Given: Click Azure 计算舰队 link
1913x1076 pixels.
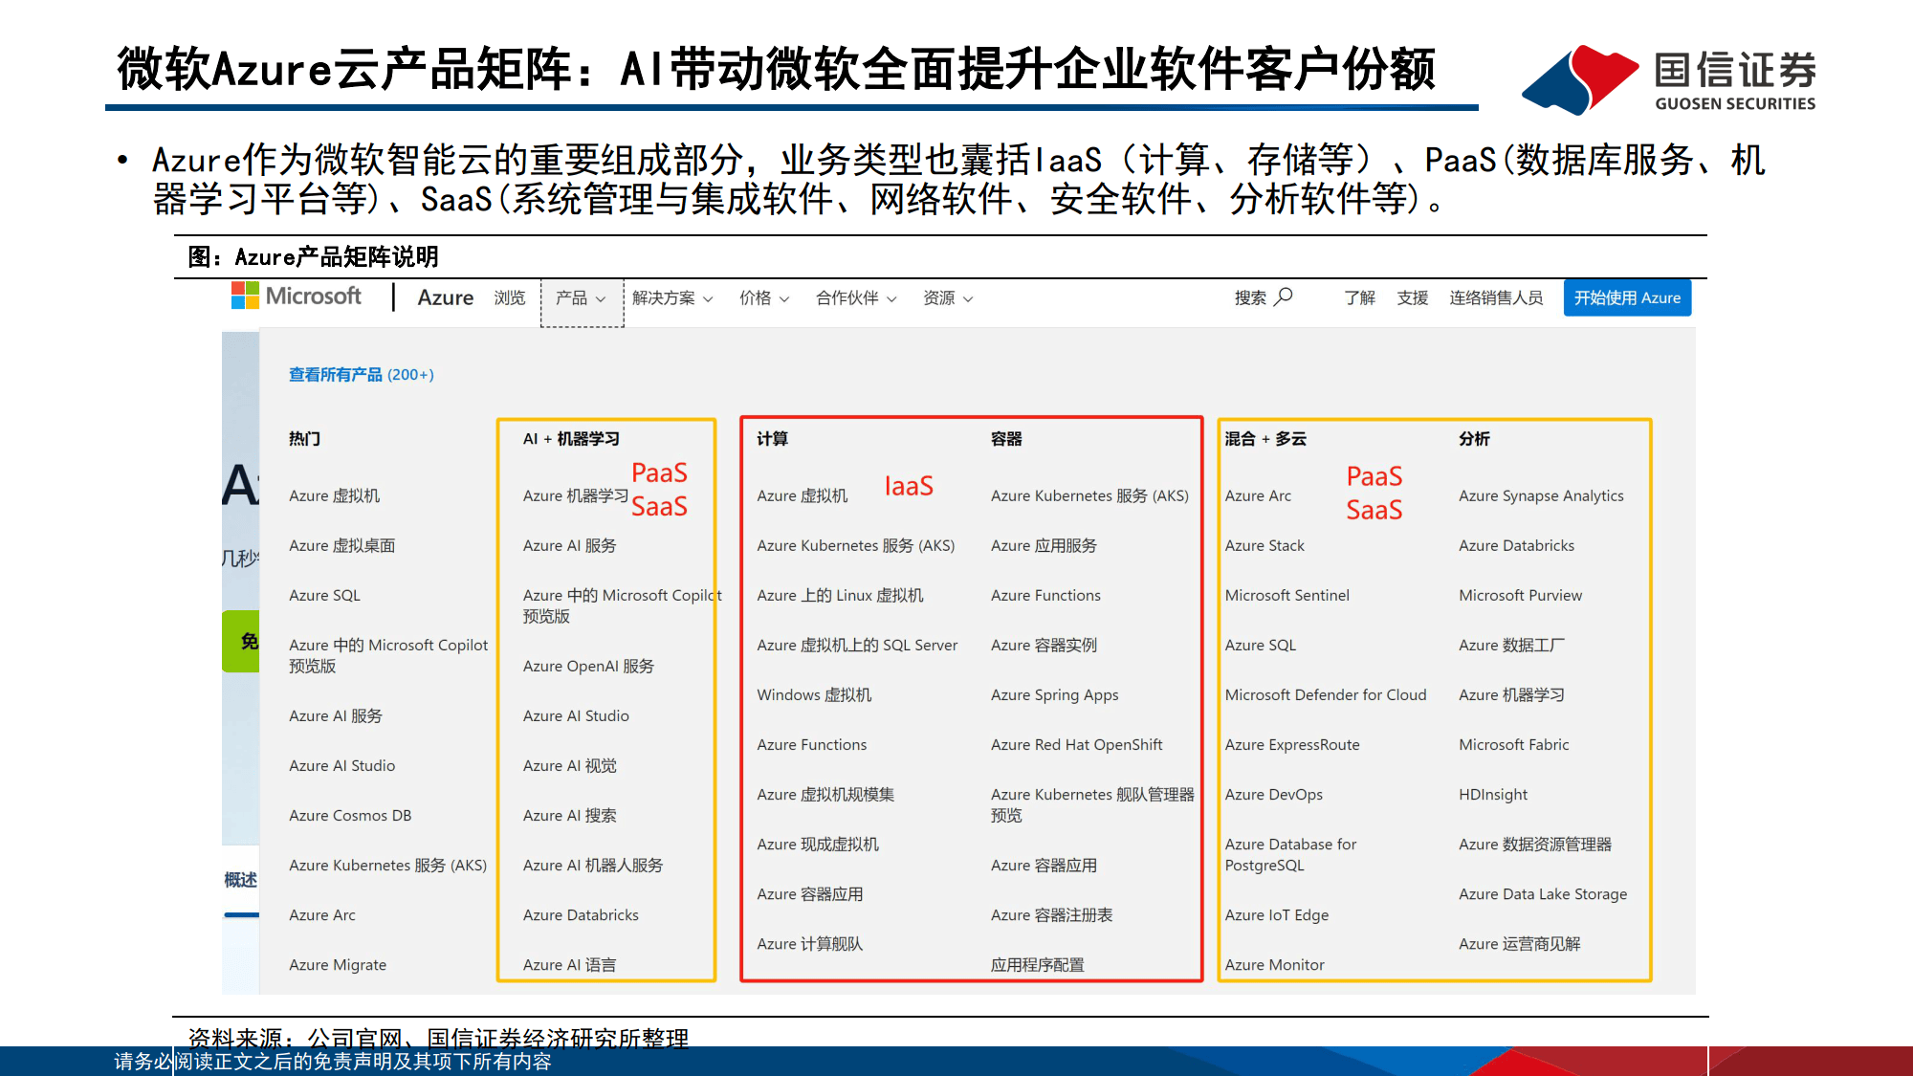Looking at the screenshot, I should (810, 944).
